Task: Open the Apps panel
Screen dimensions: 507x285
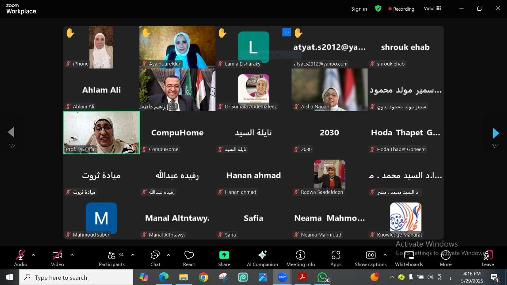Action: coord(336,258)
